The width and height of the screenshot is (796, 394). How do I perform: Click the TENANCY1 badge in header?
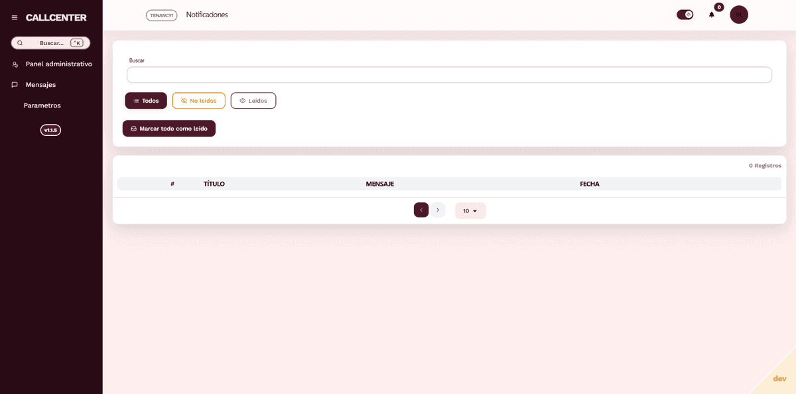click(161, 15)
